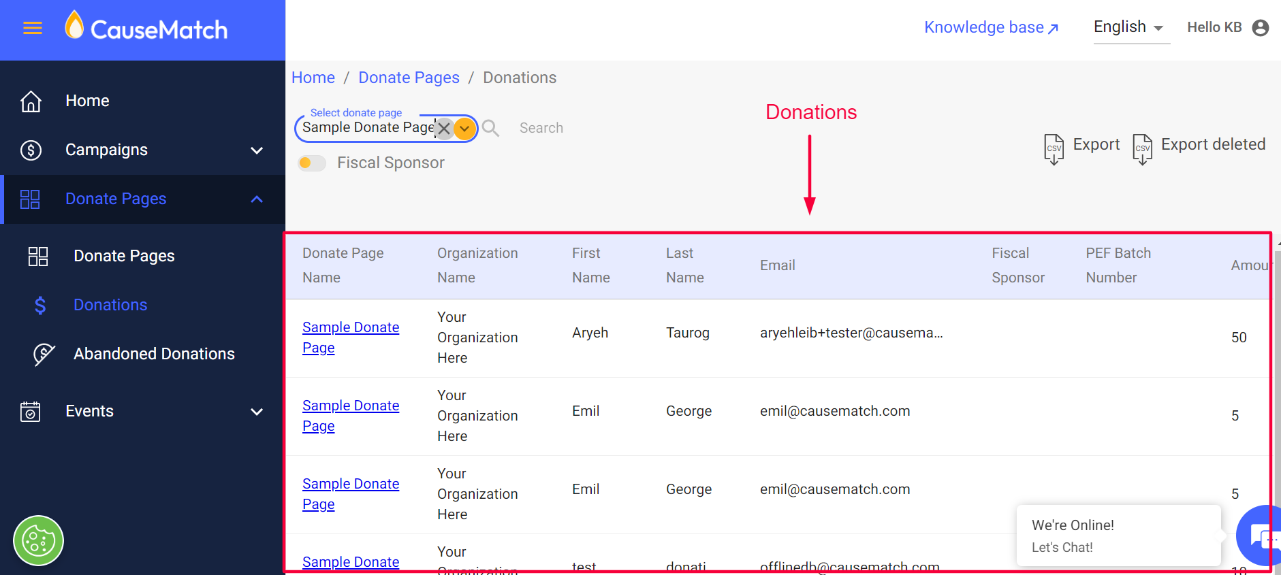Clear the selected donate page with X
Image resolution: width=1281 pixels, height=575 pixels.
[444, 128]
